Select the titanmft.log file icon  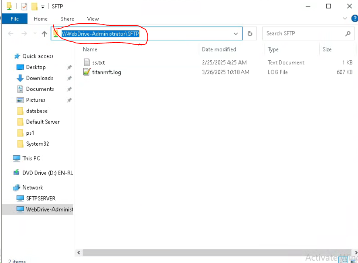pos(87,72)
